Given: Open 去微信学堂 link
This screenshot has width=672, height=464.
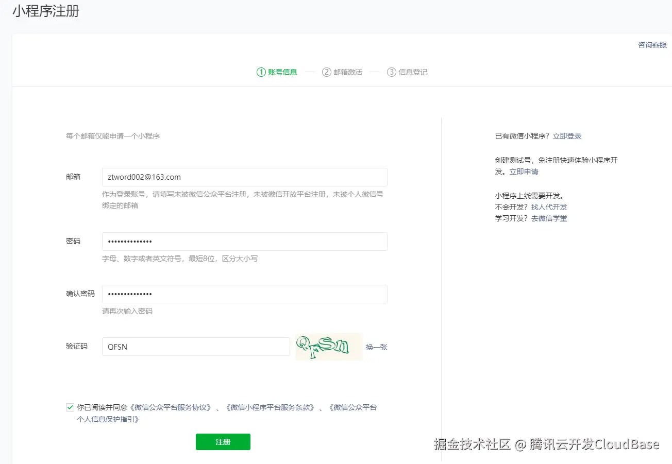Looking at the screenshot, I should coord(549,218).
